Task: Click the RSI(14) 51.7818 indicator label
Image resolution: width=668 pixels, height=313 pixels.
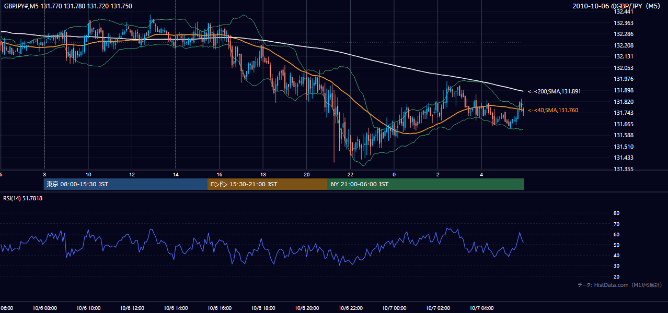Action: [23, 198]
